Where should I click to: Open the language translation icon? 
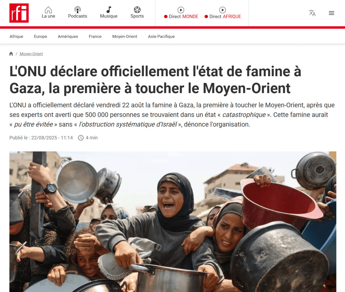(312, 13)
